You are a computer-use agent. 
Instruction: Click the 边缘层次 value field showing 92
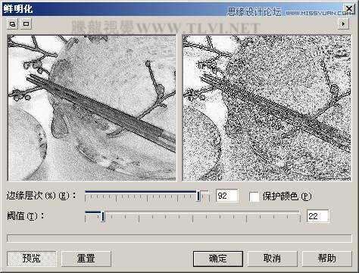click(x=226, y=196)
